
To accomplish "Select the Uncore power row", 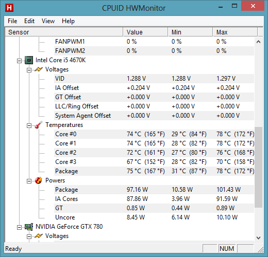I will tap(154, 217).
